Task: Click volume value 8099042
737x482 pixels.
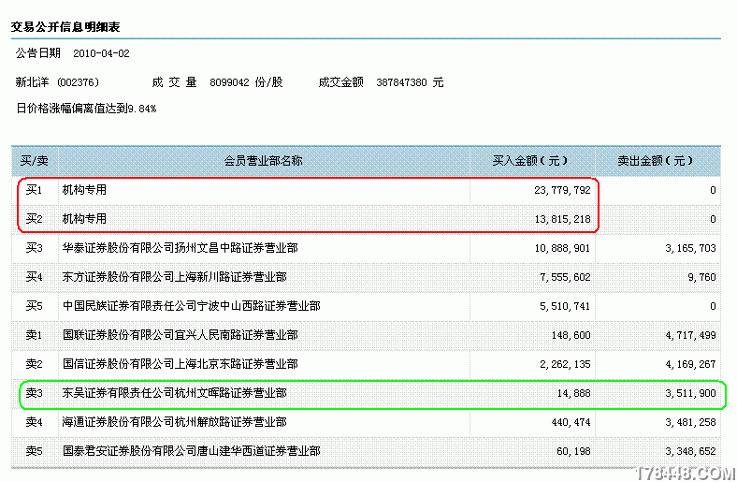Action: [229, 82]
